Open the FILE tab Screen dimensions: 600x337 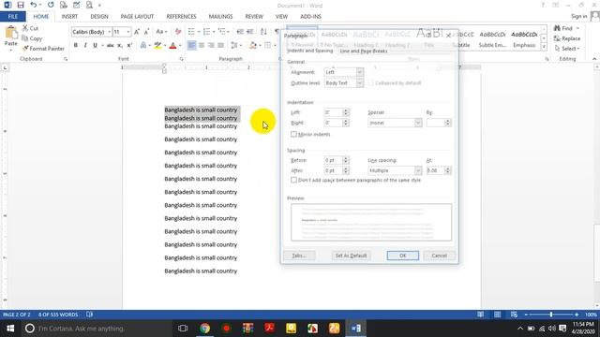click(13, 17)
